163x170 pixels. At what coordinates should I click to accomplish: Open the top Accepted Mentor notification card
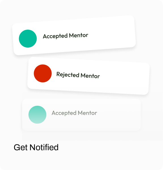point(74,35)
